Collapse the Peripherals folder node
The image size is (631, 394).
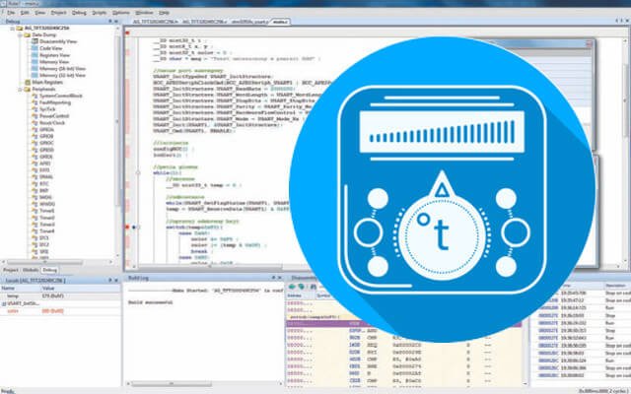pyautogui.click(x=20, y=89)
